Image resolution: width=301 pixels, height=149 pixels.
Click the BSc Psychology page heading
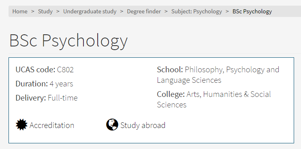pyautogui.click(x=68, y=41)
